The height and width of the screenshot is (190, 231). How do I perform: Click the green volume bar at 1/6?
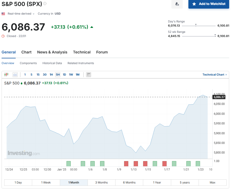pos(92,164)
